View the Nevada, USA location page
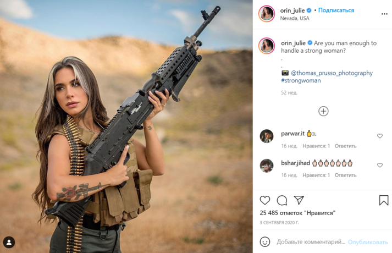This screenshot has width=392, height=253. (295, 18)
